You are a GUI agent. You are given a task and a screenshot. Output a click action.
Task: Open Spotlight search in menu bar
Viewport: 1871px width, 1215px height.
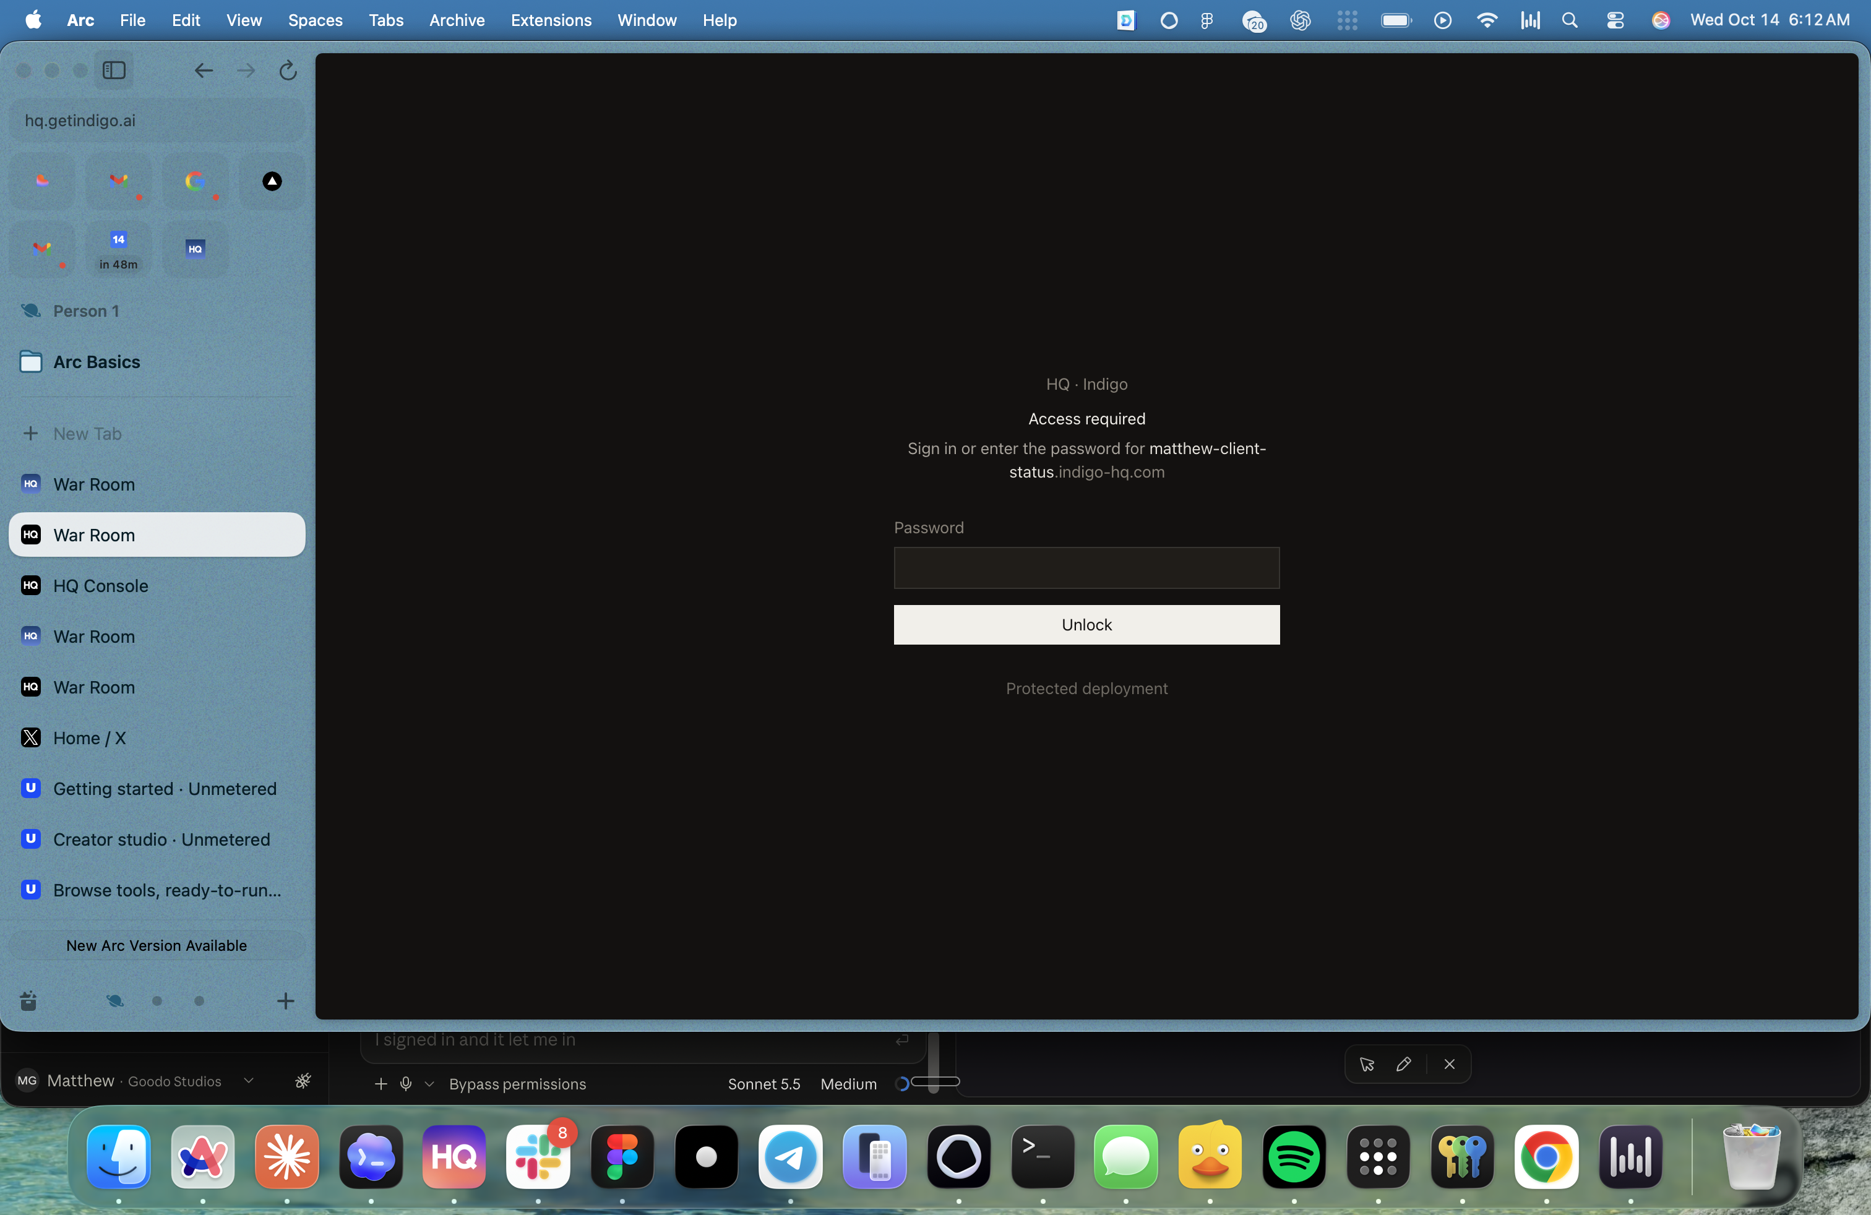1569,20
